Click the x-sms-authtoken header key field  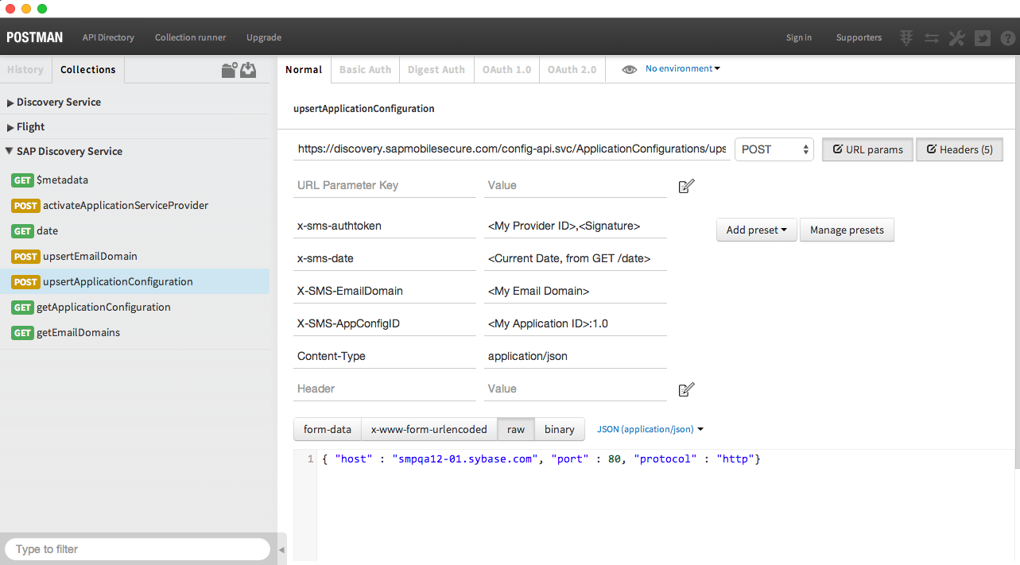coord(385,226)
